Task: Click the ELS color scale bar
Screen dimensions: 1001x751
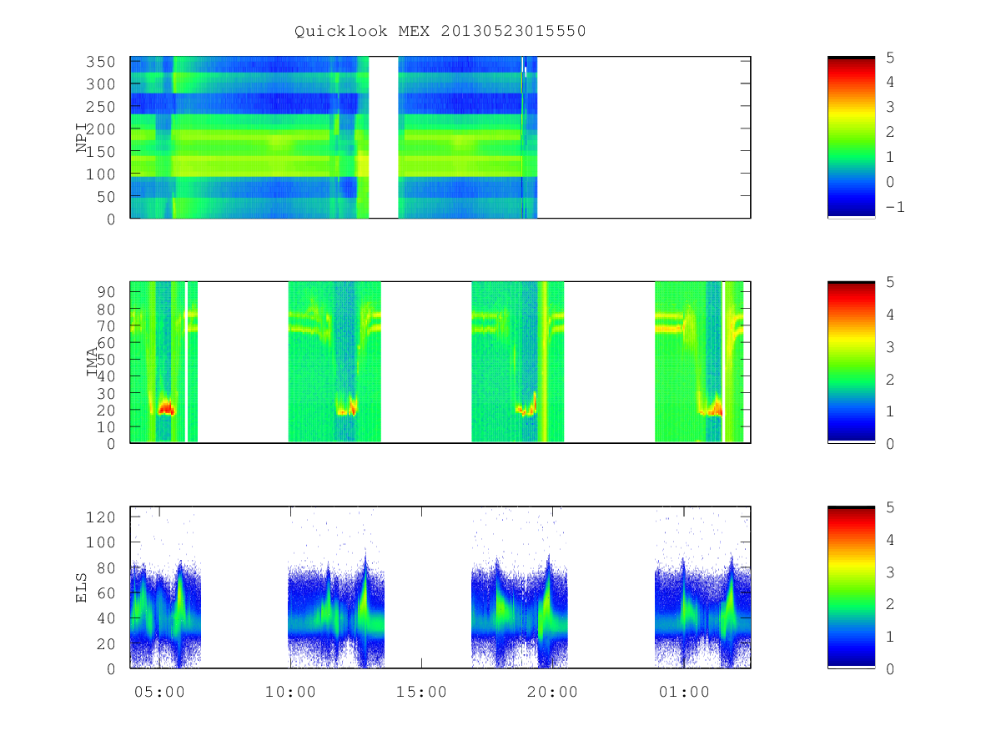Action: pyautogui.click(x=851, y=587)
